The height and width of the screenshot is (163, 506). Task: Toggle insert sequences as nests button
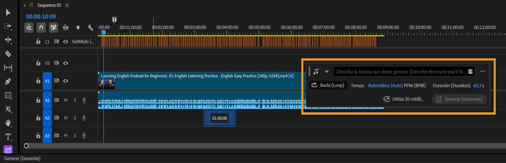click(29, 27)
